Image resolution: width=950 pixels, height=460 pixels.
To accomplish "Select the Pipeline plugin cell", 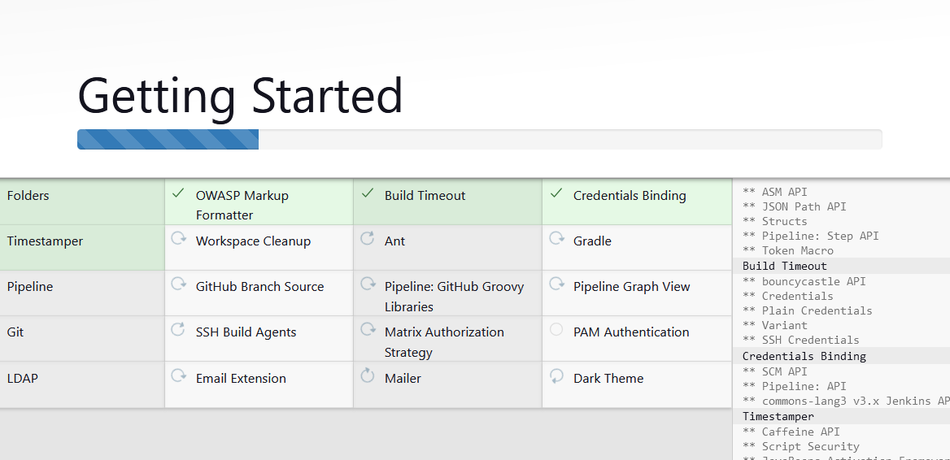I will click(82, 293).
